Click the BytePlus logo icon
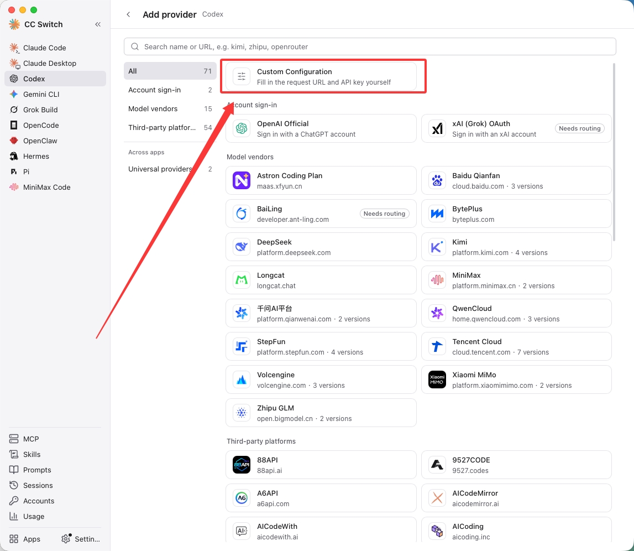 437,214
